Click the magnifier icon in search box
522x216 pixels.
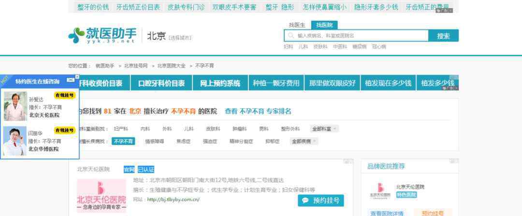pyautogui.click(x=291, y=36)
